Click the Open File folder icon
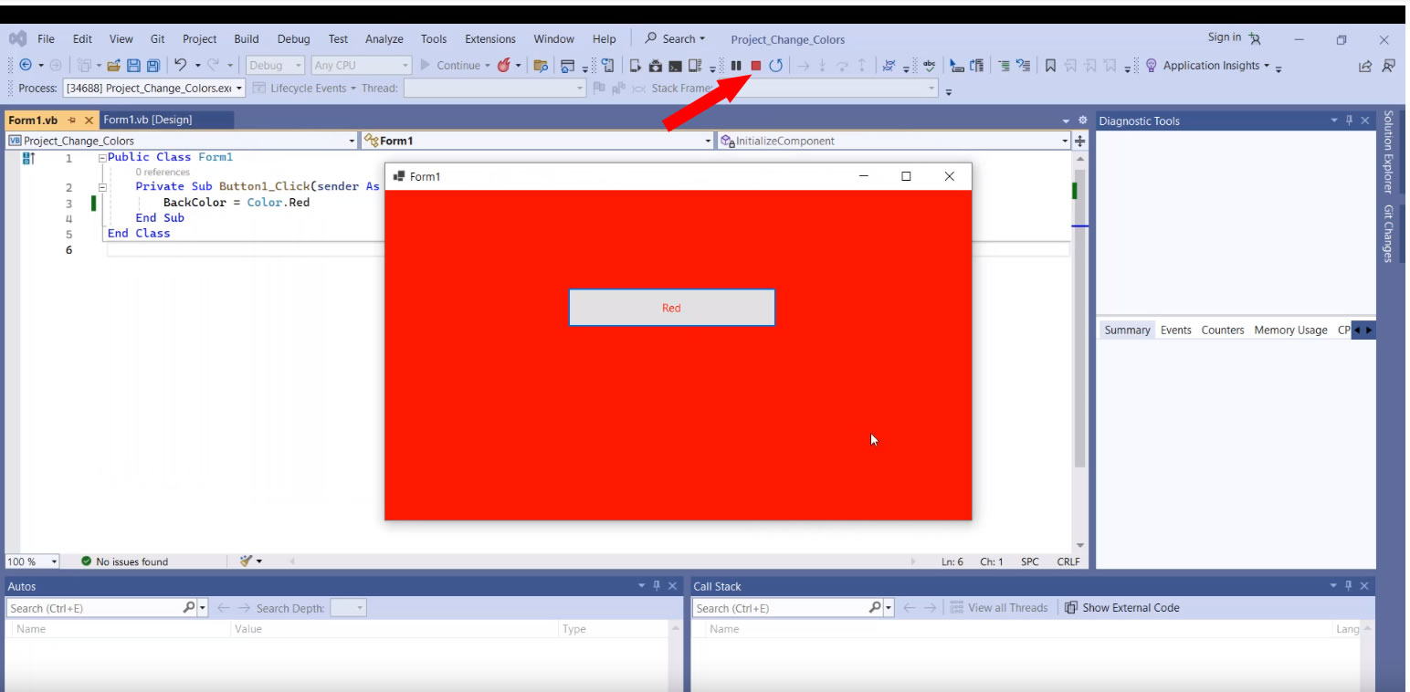1410x692 pixels. pos(114,66)
